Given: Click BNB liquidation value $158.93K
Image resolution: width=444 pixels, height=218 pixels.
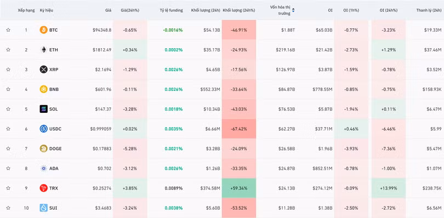Looking at the screenshot, I should click(x=431, y=89).
